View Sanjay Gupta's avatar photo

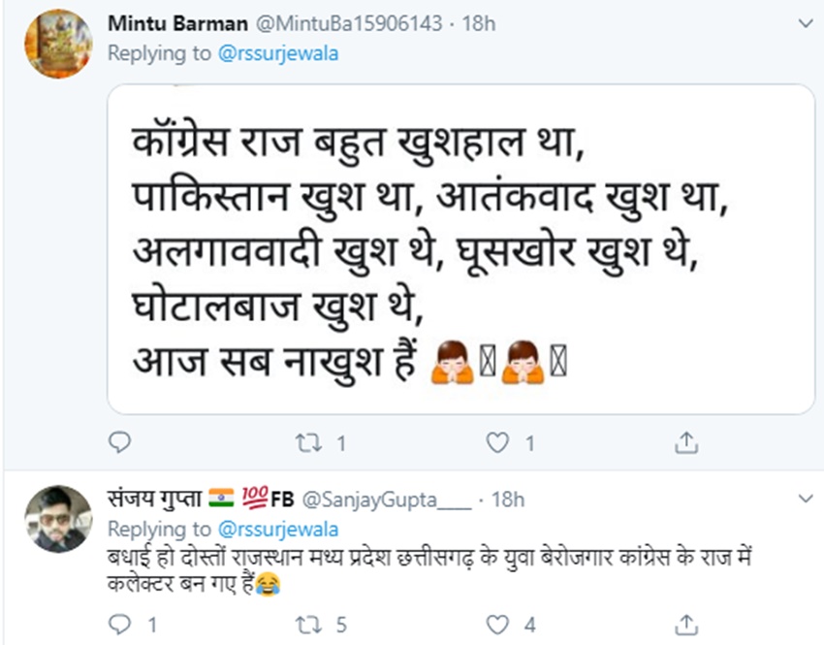(x=58, y=519)
